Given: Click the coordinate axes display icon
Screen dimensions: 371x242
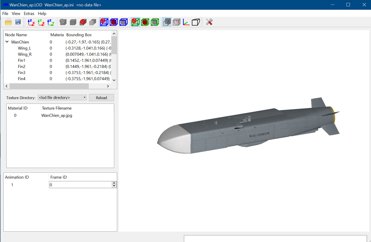Looking at the screenshot, I should click(186, 22).
